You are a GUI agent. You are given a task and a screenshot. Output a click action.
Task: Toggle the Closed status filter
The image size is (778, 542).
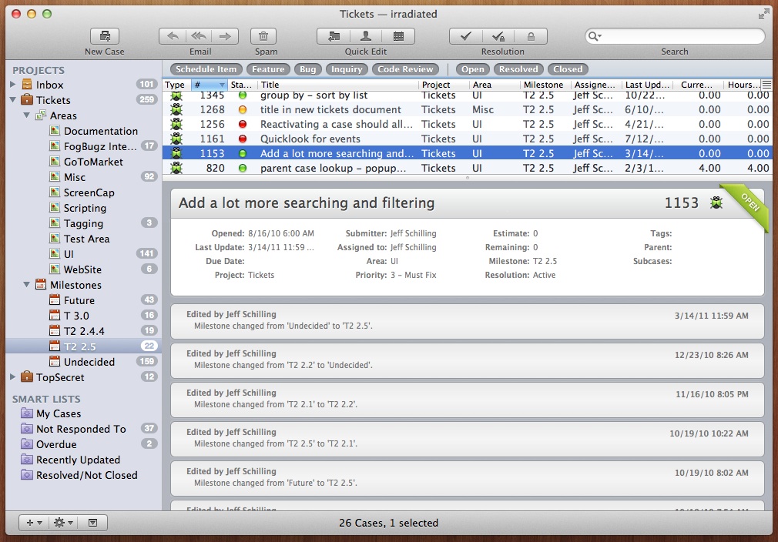tap(568, 69)
